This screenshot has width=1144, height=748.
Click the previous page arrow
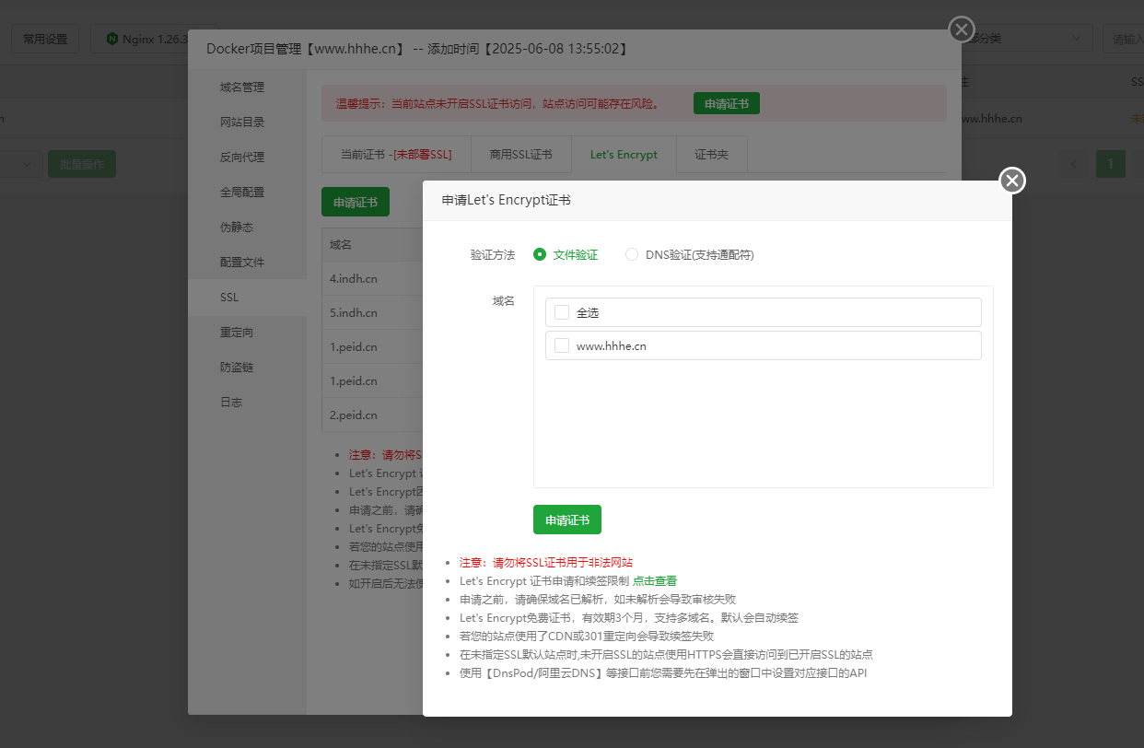1074,165
